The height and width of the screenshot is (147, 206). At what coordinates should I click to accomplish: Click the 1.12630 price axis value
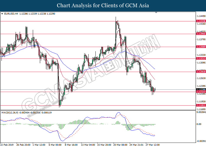[201, 78]
